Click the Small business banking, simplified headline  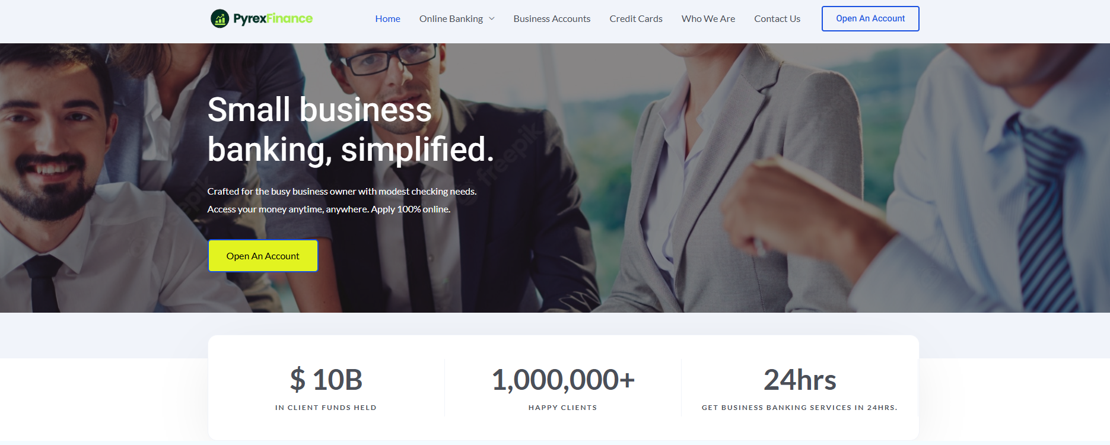click(x=351, y=129)
